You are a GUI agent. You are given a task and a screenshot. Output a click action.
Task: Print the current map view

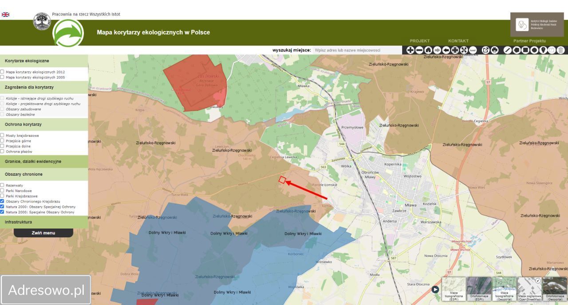(494, 50)
